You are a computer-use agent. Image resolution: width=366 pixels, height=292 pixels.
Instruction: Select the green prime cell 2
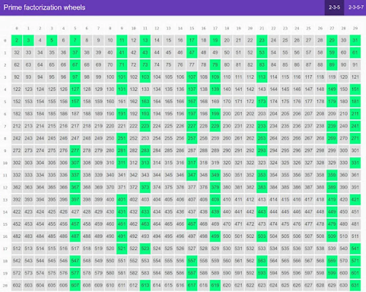[16, 41]
